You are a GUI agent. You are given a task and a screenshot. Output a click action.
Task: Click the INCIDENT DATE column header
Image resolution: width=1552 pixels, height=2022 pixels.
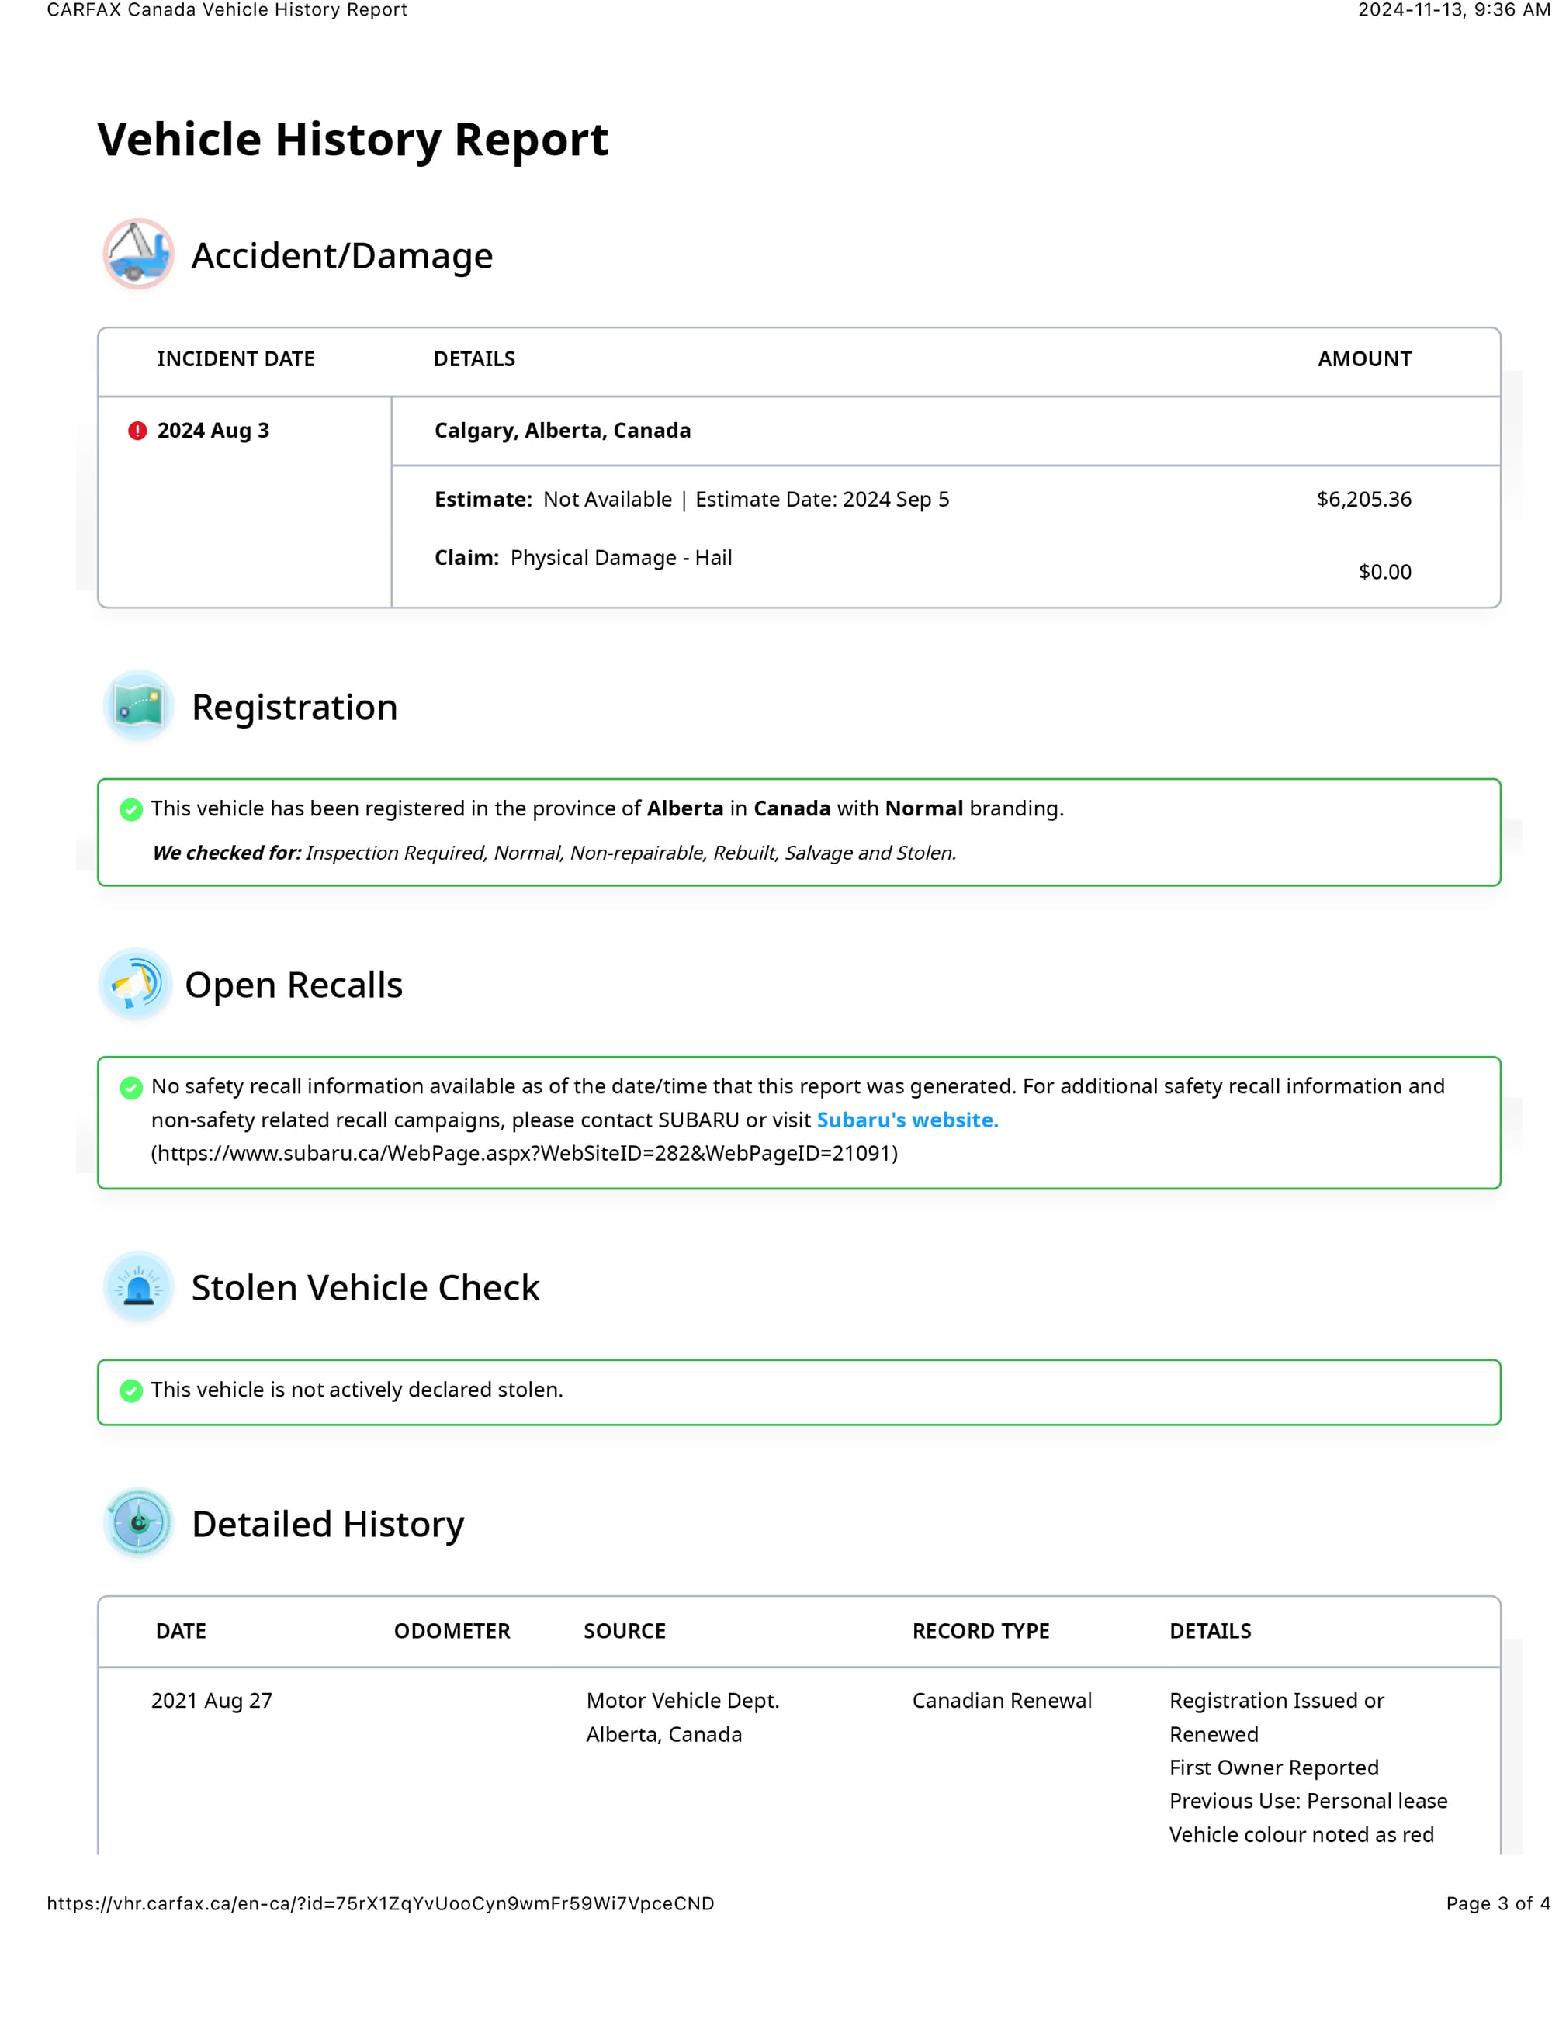(236, 359)
